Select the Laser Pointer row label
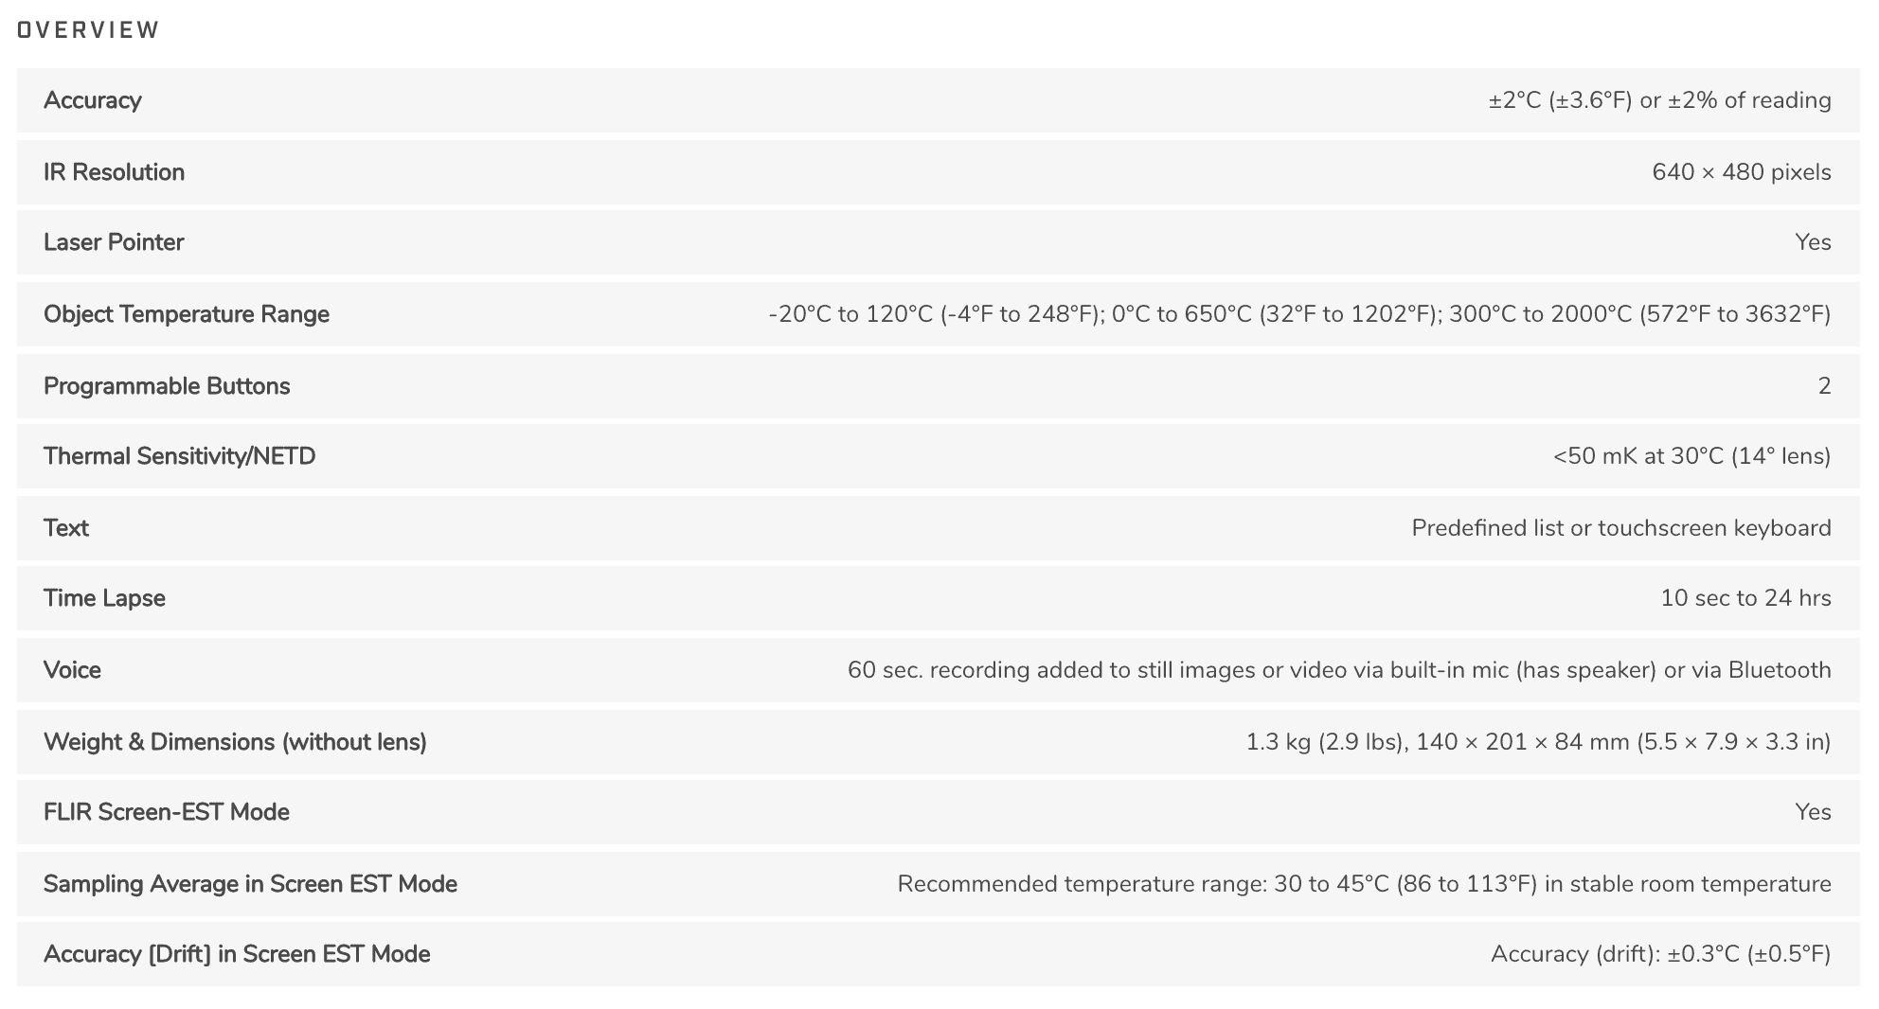Viewport: 1879px width, 1009px height. (114, 242)
